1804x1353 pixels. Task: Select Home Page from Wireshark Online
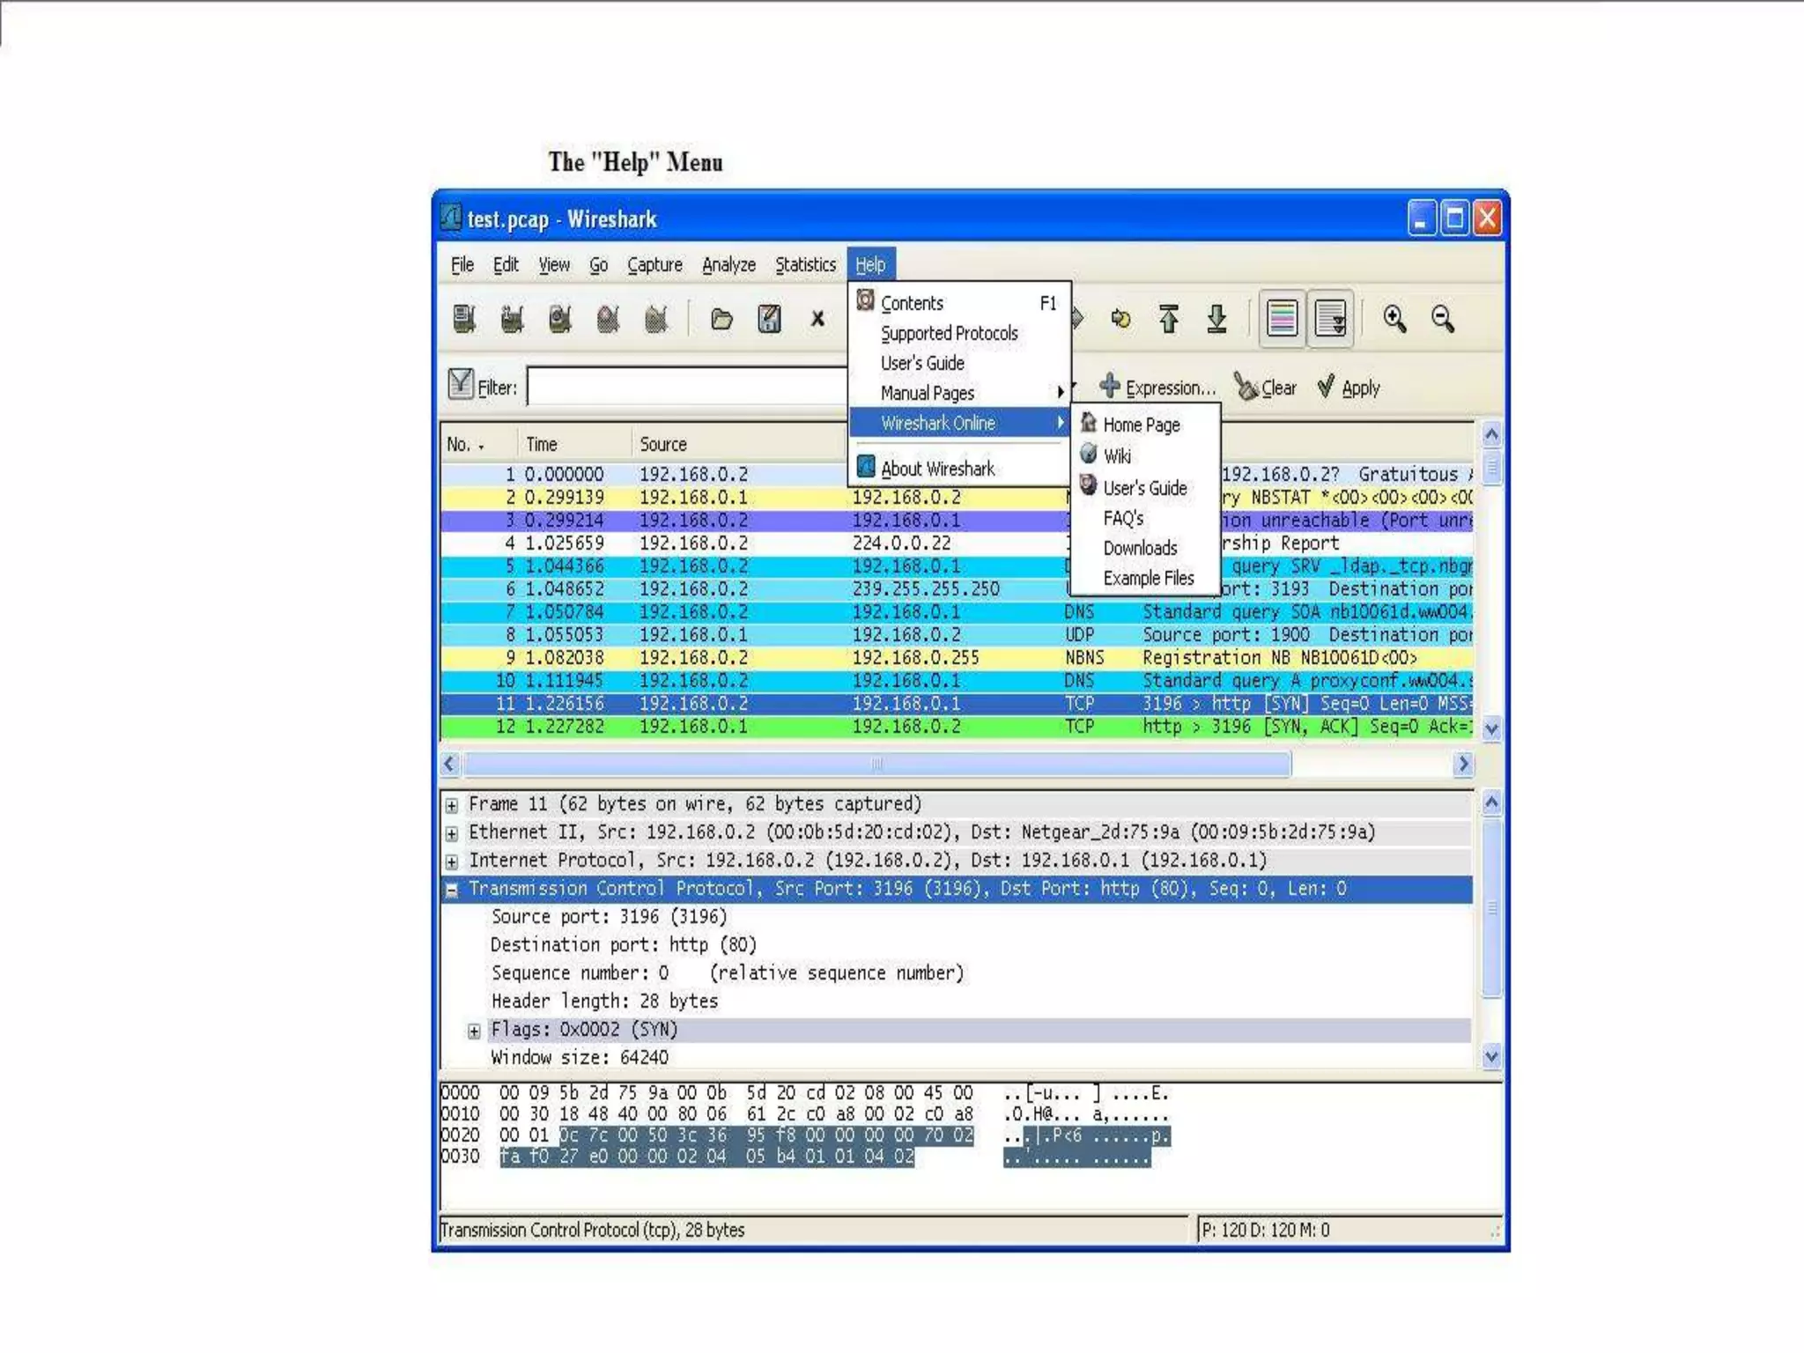[x=1141, y=425]
